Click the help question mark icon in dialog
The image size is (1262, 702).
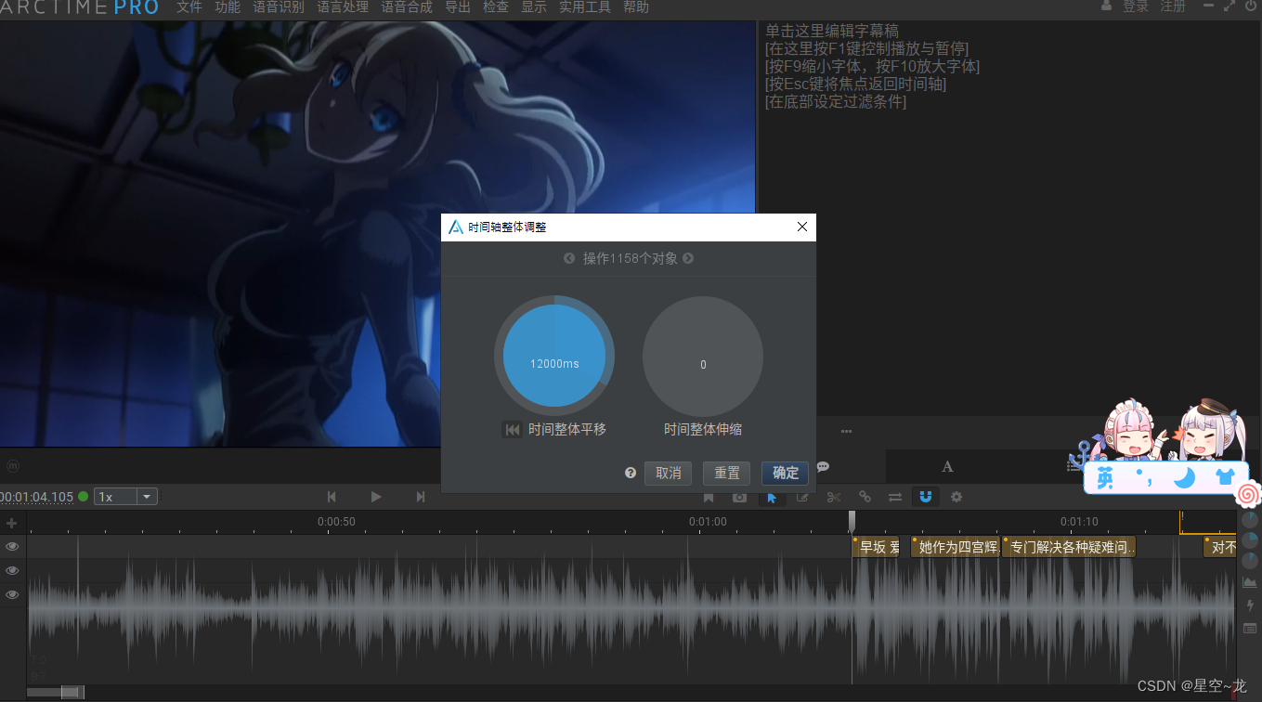[x=631, y=473]
